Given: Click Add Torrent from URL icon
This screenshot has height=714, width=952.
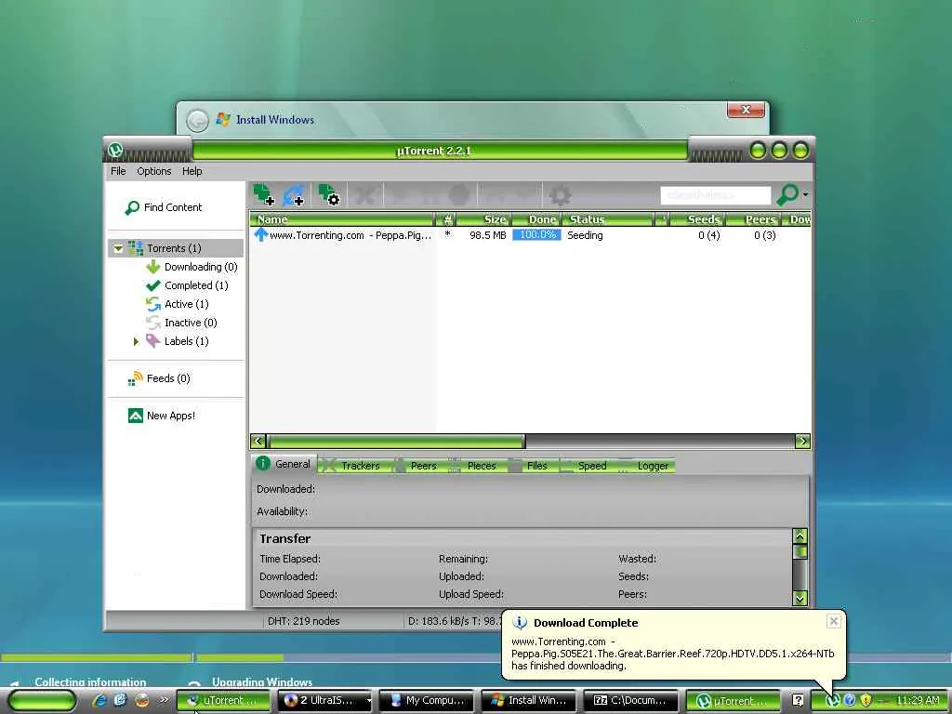Looking at the screenshot, I should click(x=293, y=195).
